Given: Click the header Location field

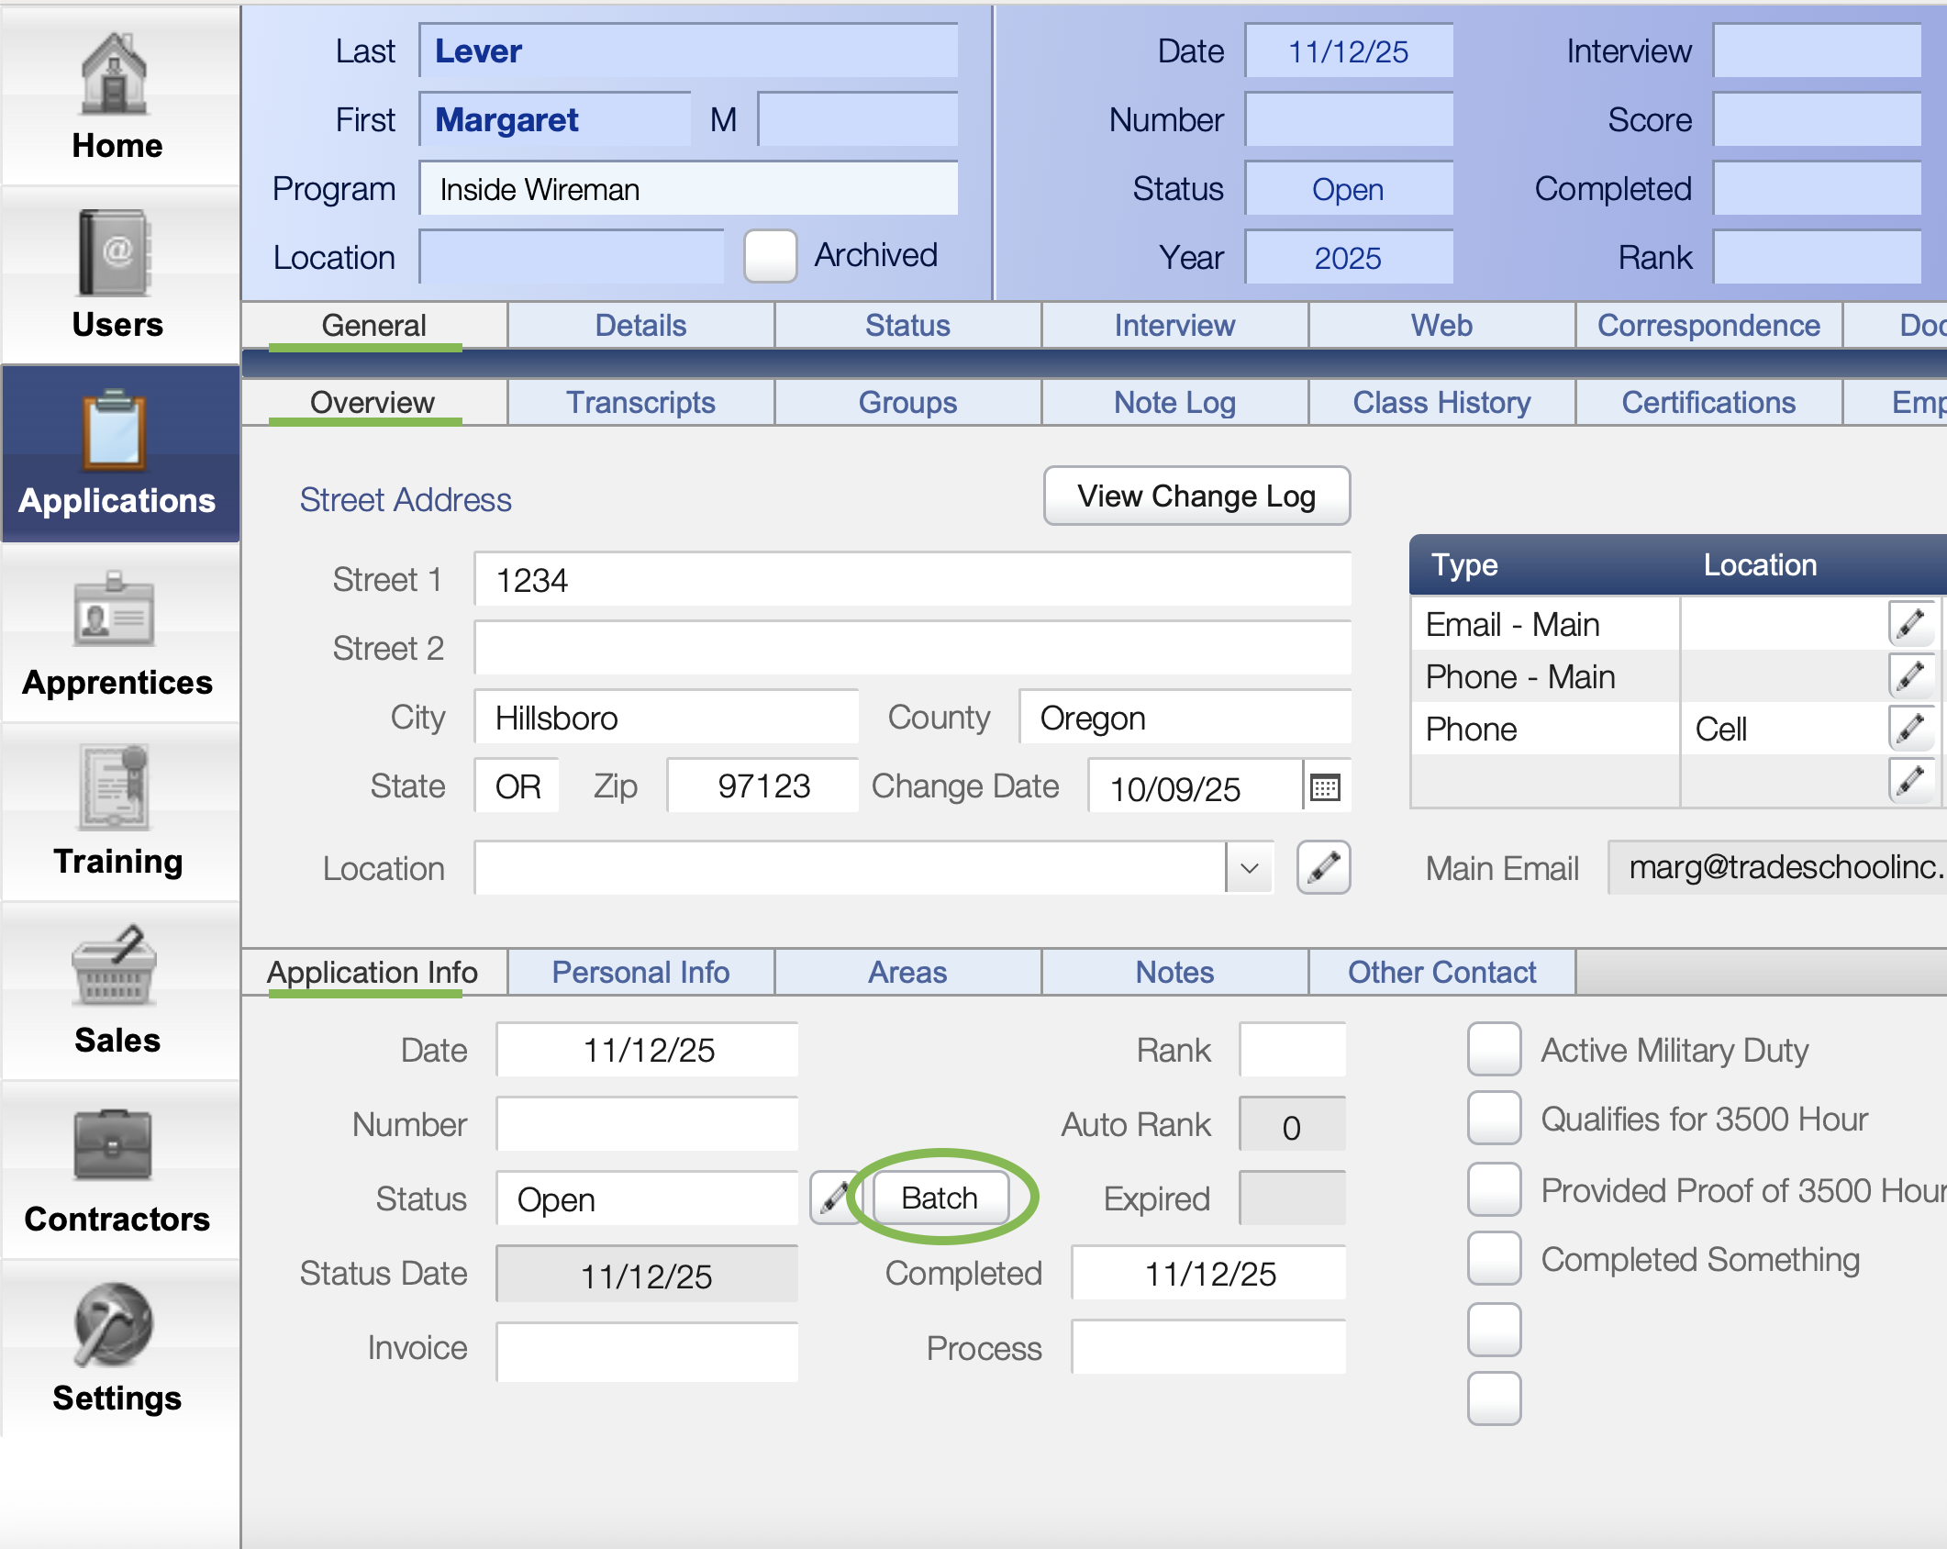Looking at the screenshot, I should pos(571,257).
